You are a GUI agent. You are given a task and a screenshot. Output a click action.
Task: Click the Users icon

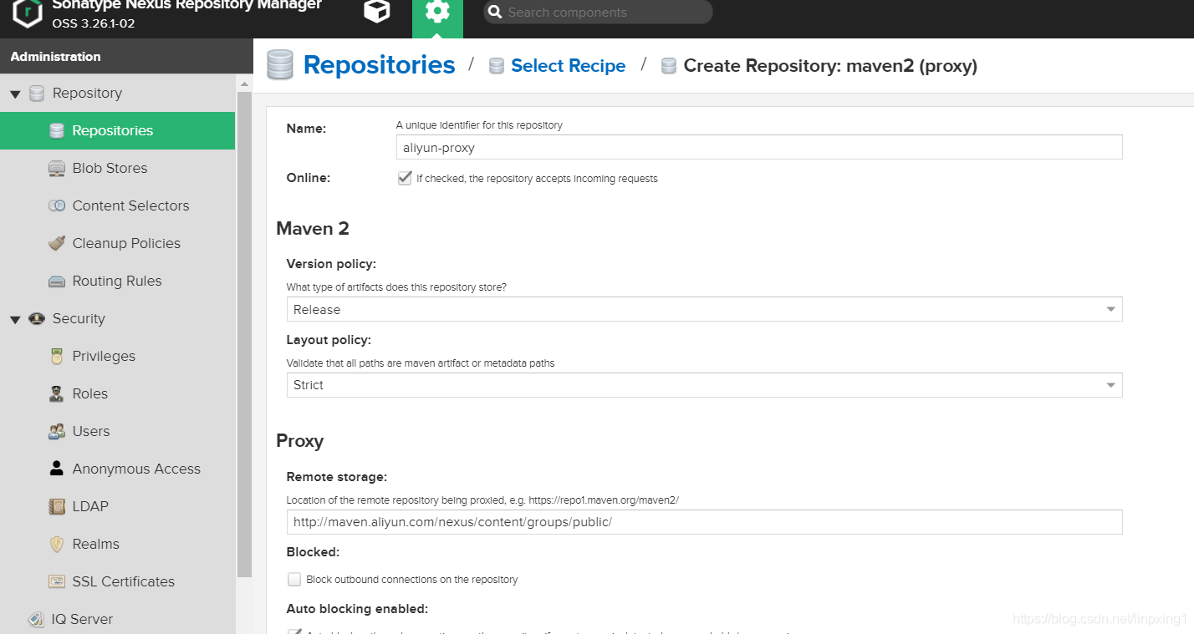57,432
